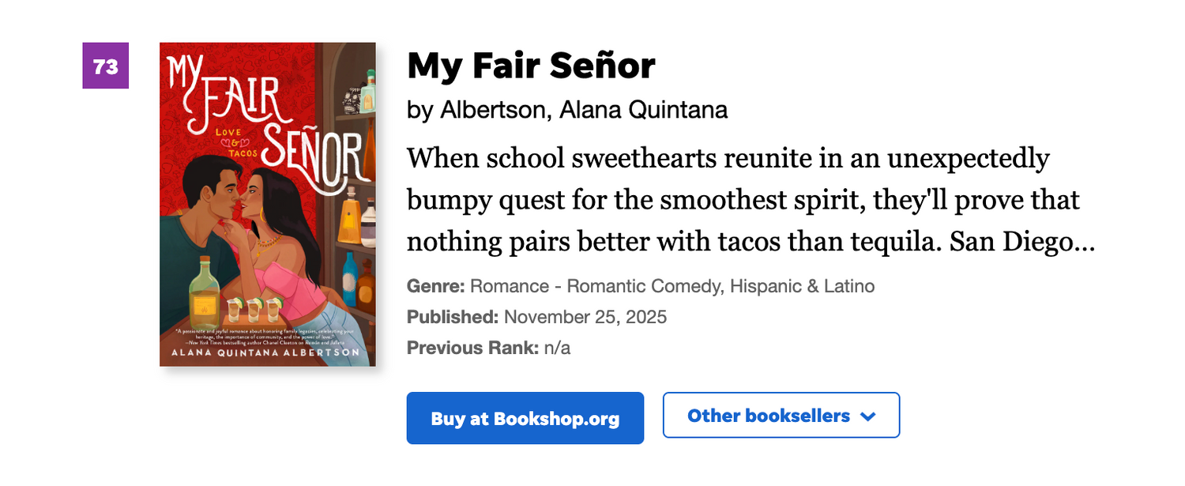The width and height of the screenshot is (1185, 486).
Task: Click the Buy at Bookshop.org button
Action: [x=525, y=418]
